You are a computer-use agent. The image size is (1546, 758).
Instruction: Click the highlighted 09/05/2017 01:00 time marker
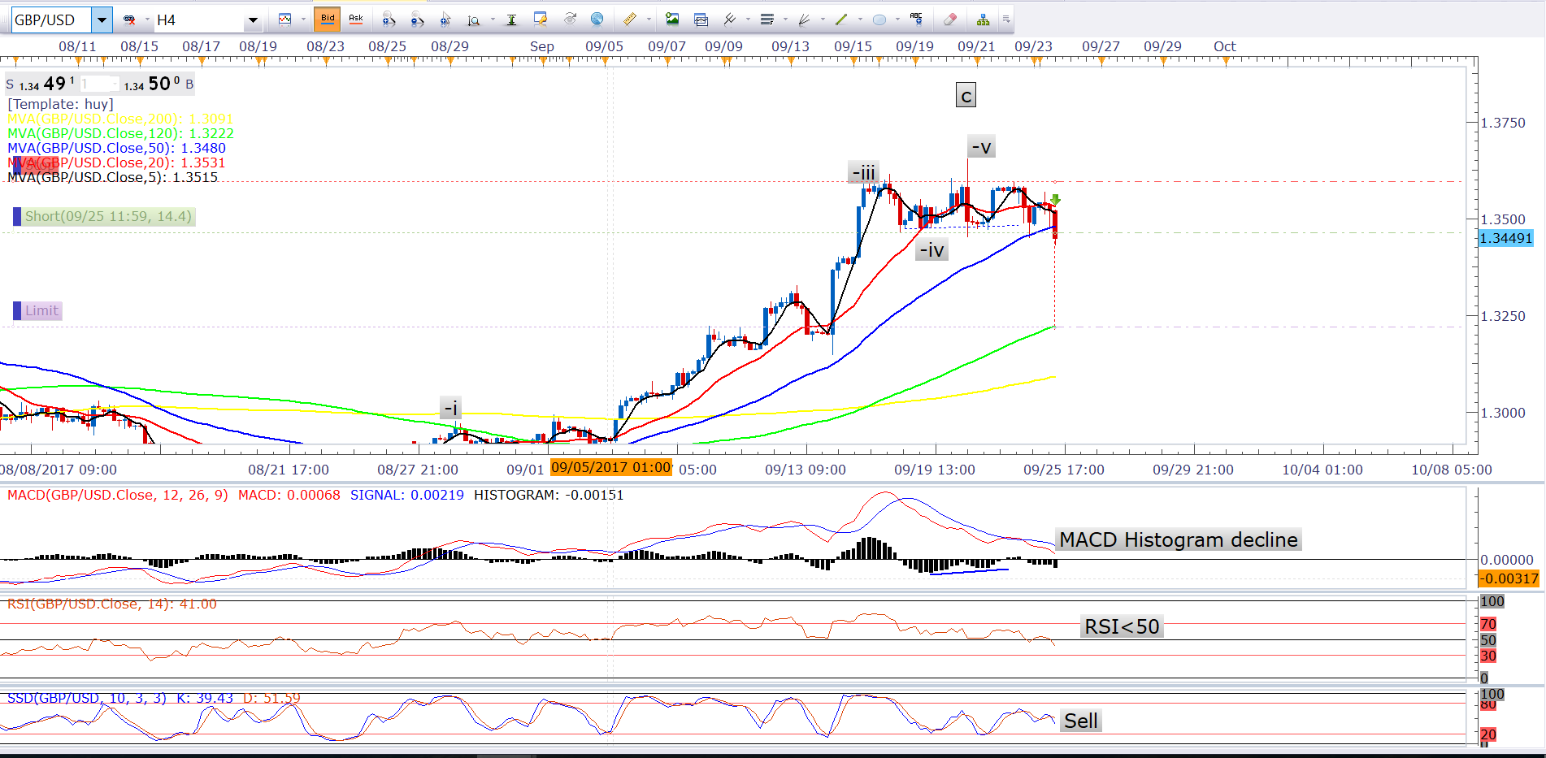coord(610,467)
